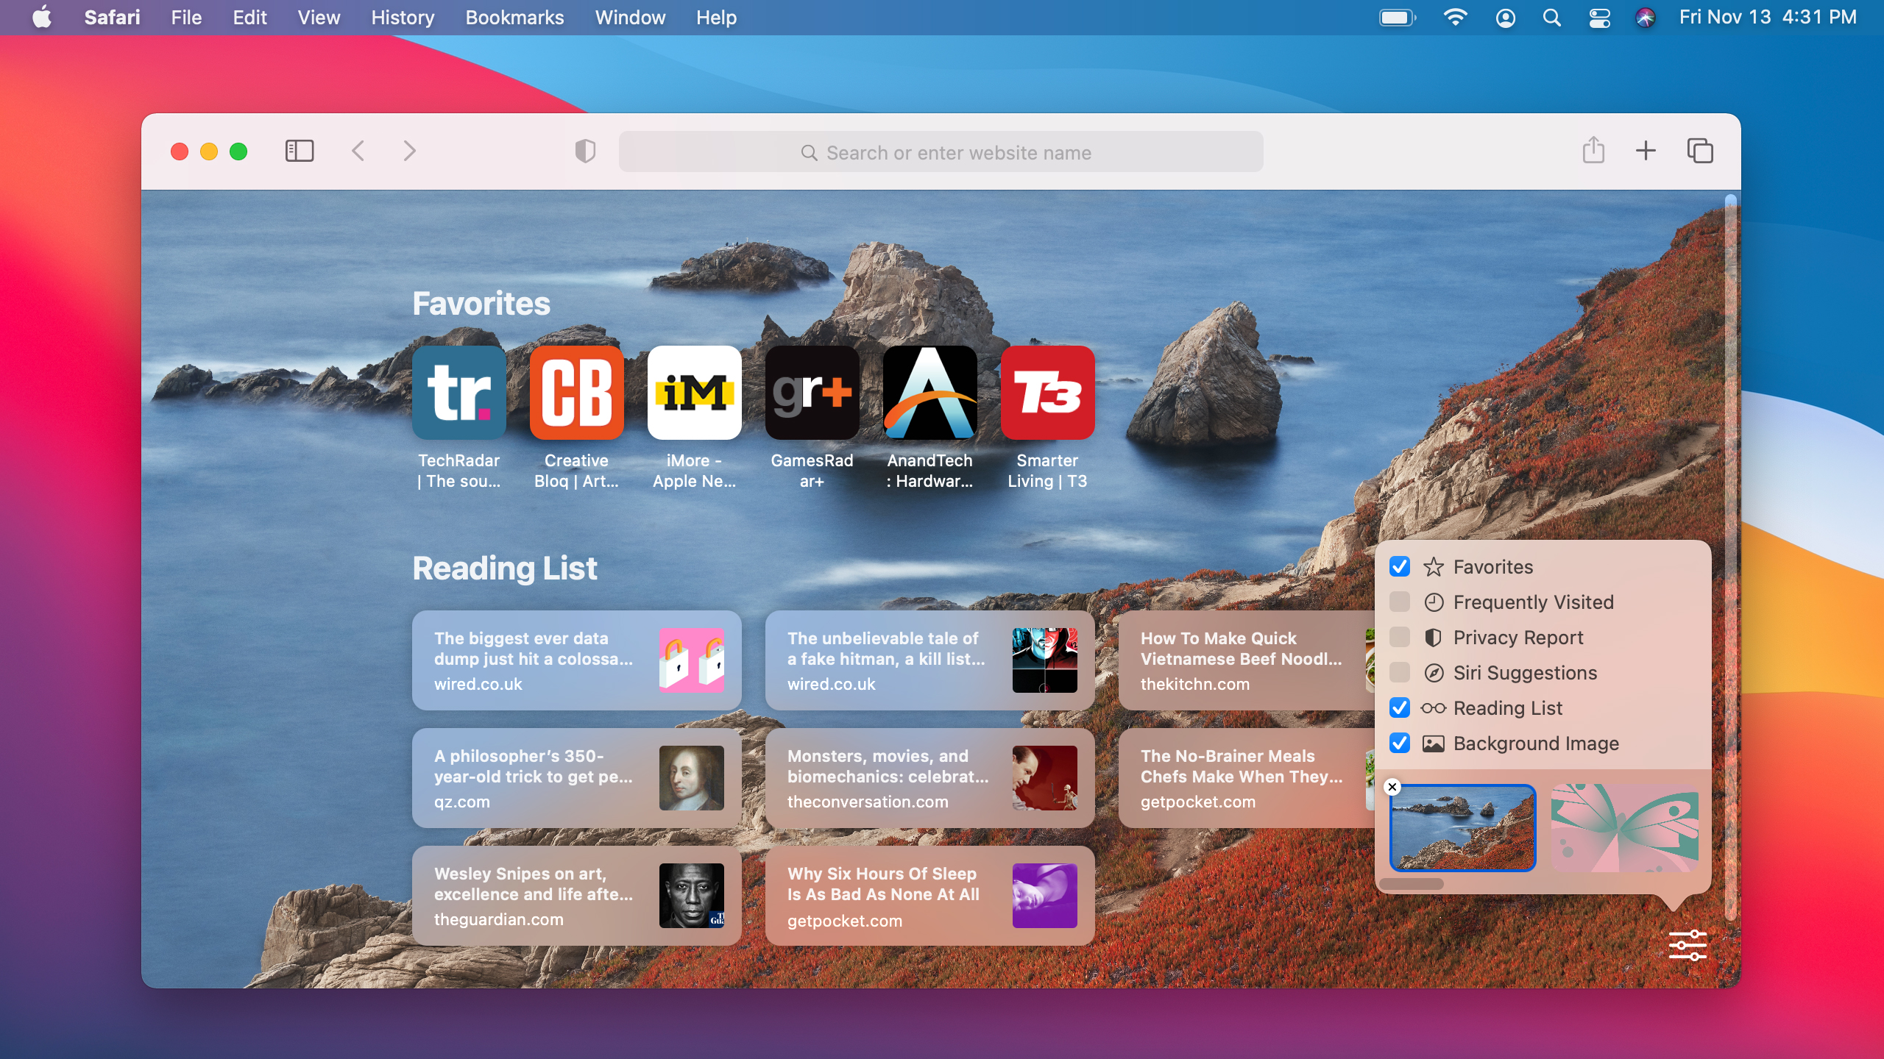The width and height of the screenshot is (1884, 1059).
Task: Open the Share button in toolbar
Action: coord(1593,151)
